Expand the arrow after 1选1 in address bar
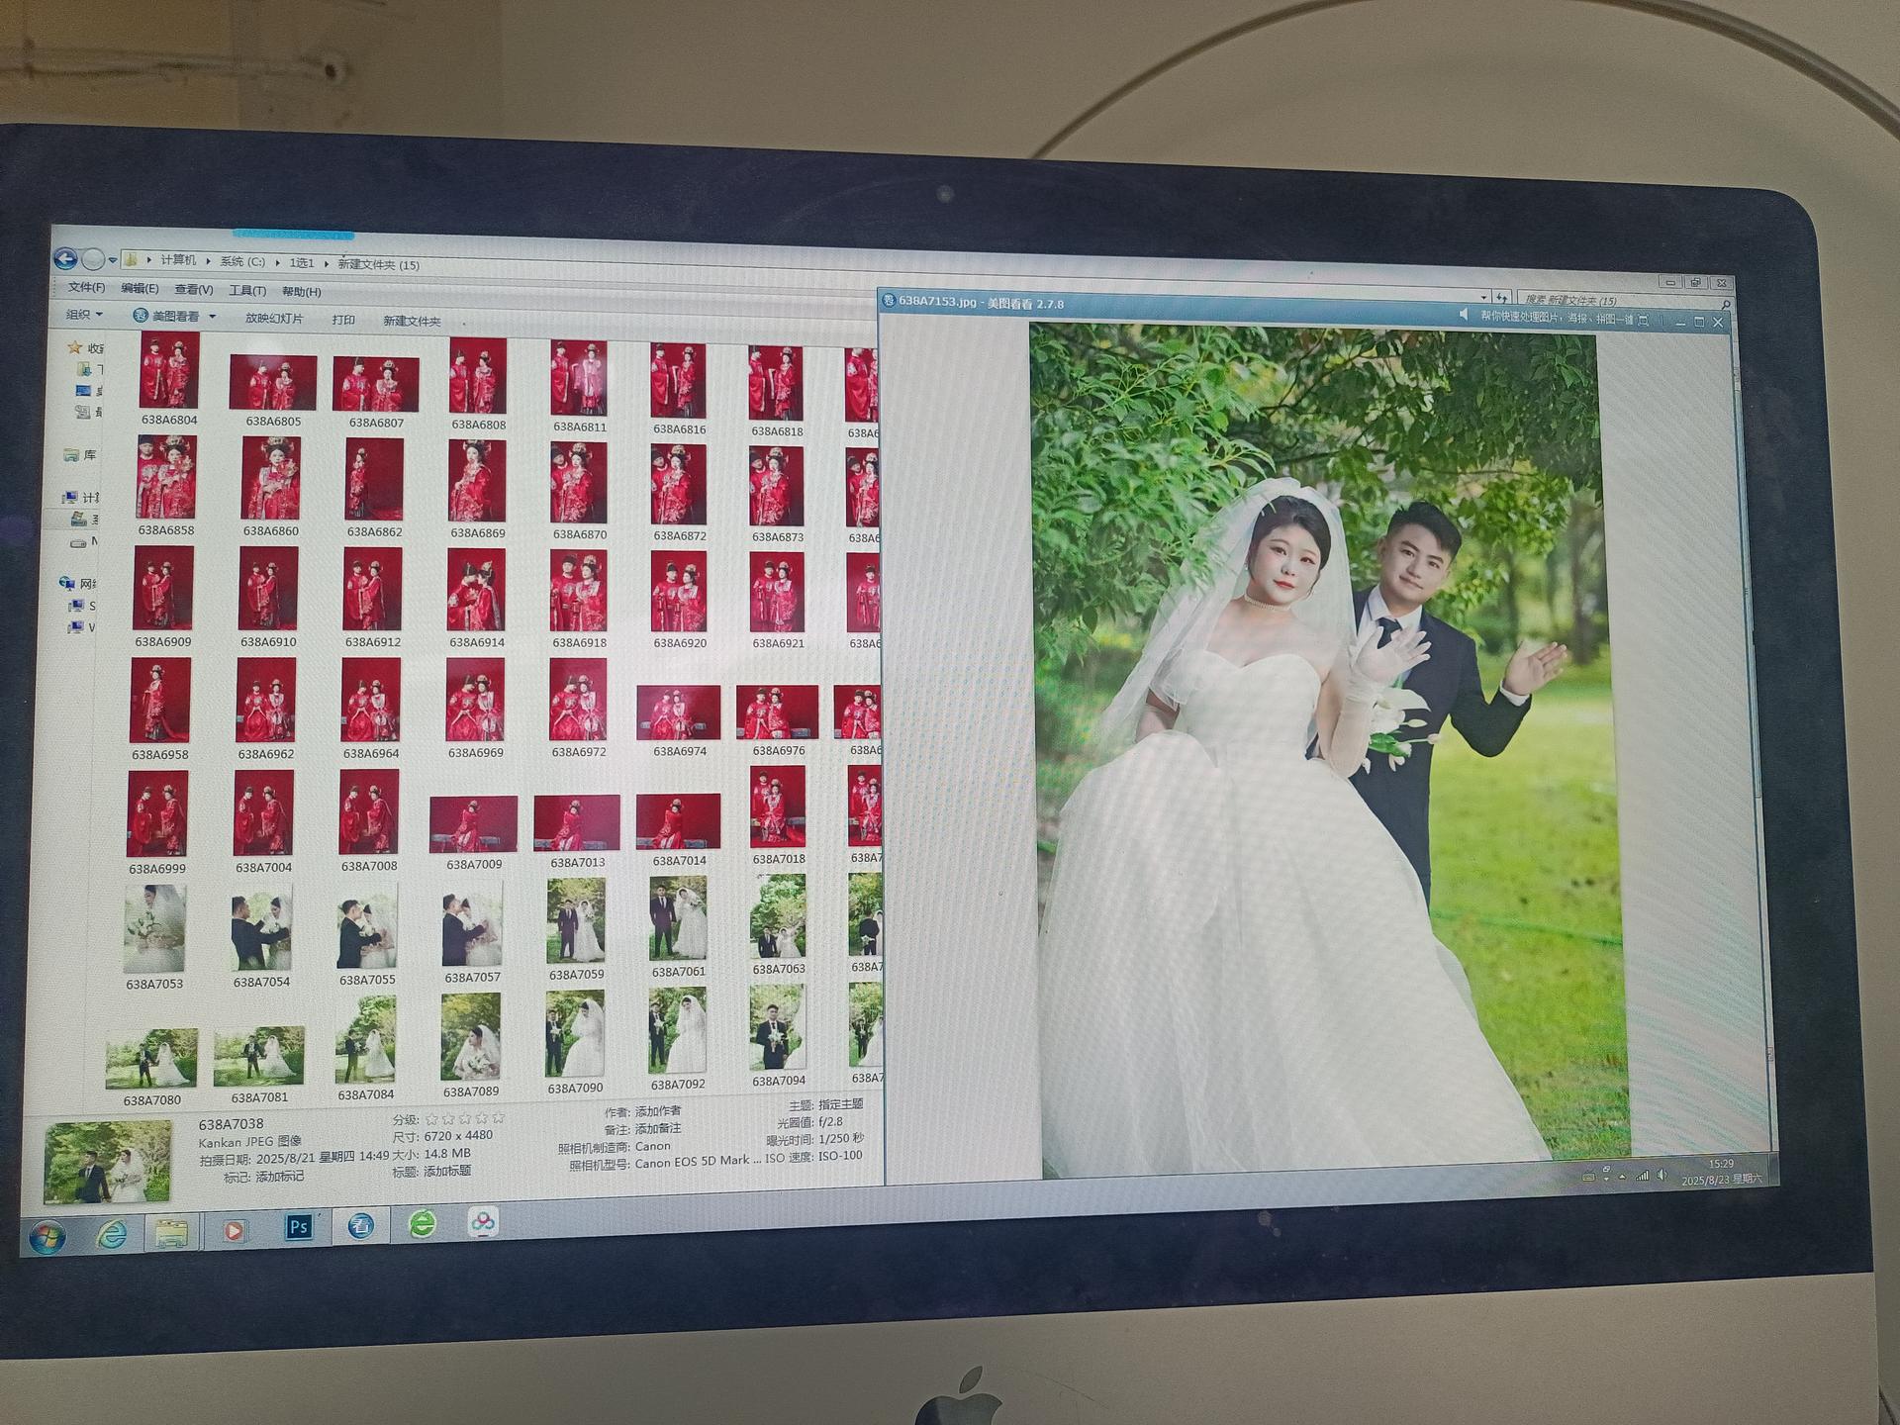Viewport: 1900px width, 1425px height. pos(327,264)
